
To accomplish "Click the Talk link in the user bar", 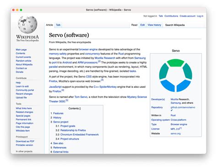I will tap(161, 16).
